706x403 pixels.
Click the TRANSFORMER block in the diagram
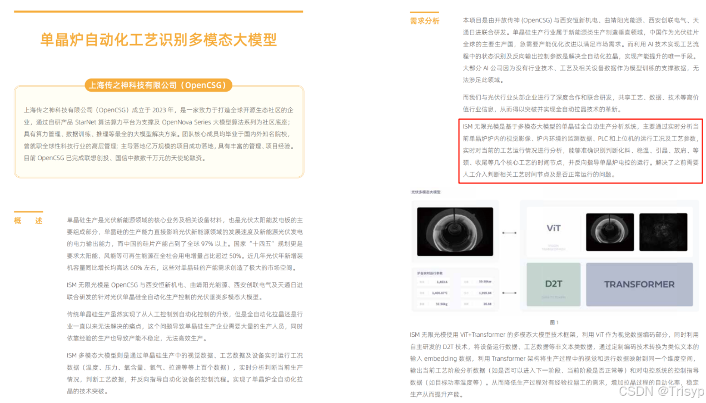pos(639,284)
